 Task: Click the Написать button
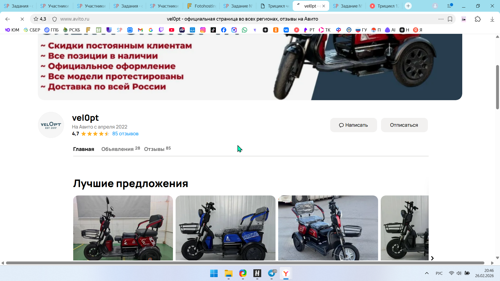[x=353, y=125]
